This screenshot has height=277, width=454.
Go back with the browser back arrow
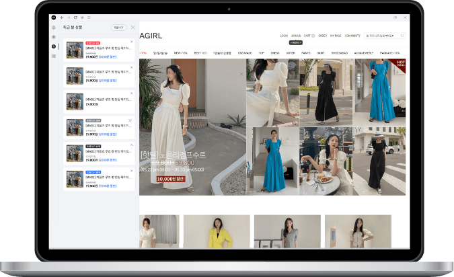tap(62, 17)
